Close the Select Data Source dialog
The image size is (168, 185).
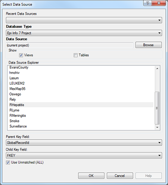click(x=159, y=3)
